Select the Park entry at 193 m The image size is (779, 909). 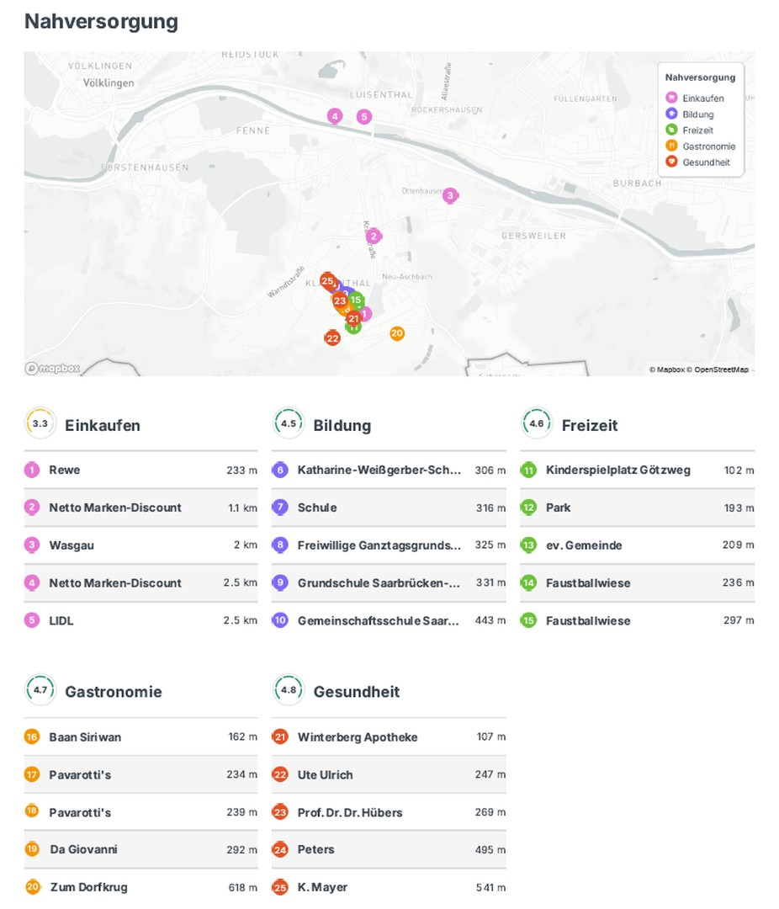(638, 508)
